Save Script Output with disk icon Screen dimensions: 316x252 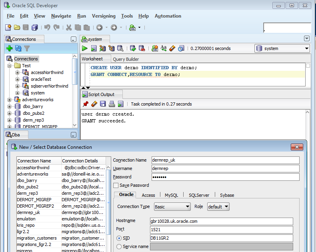[x=103, y=104]
